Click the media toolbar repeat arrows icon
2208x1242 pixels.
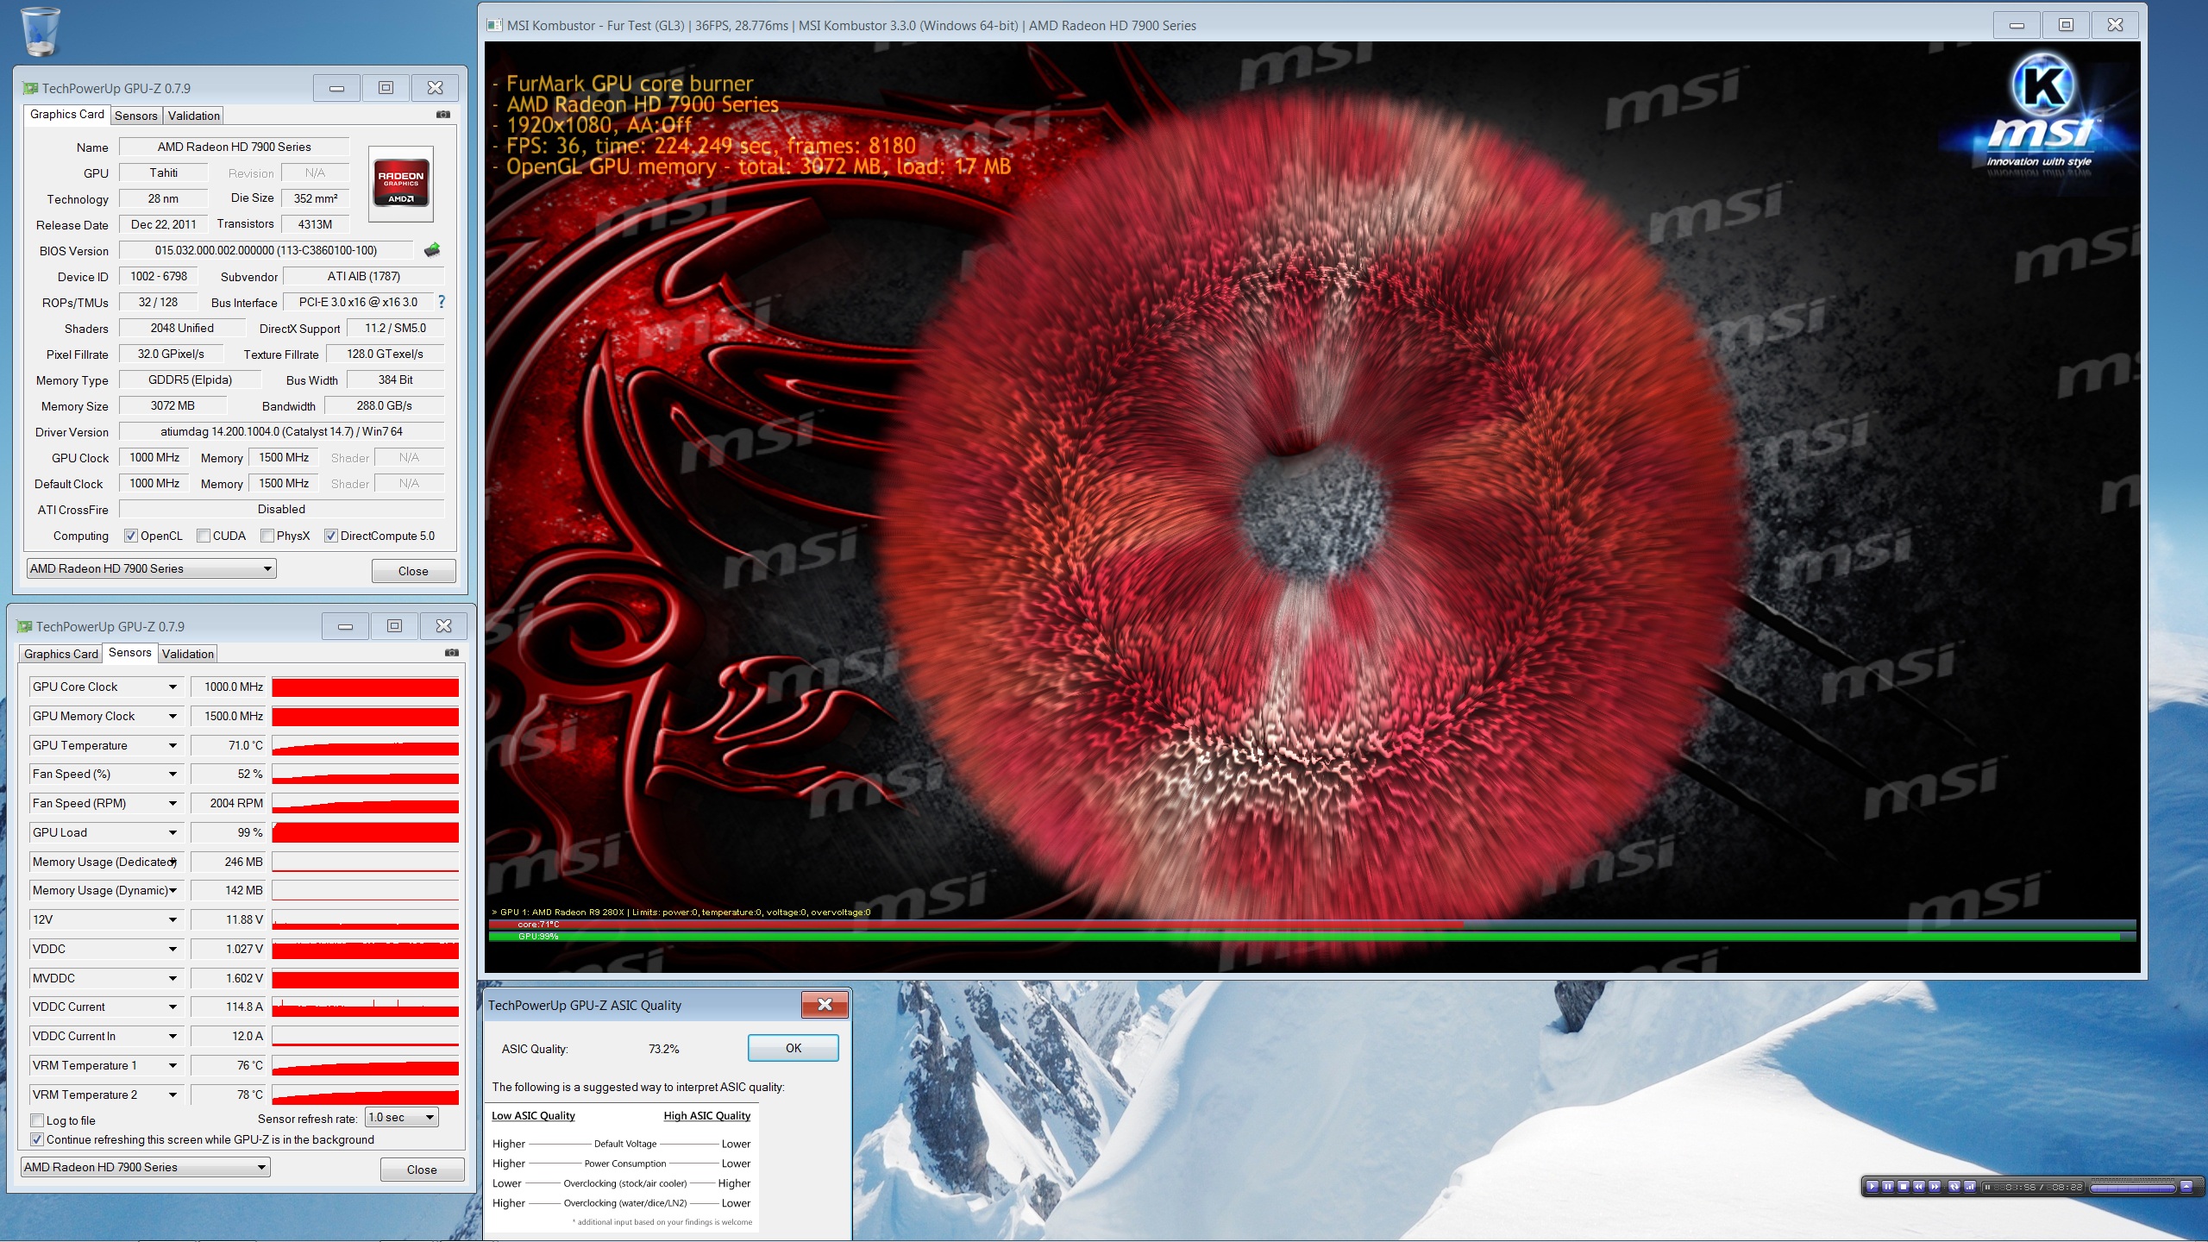coord(1954,1187)
